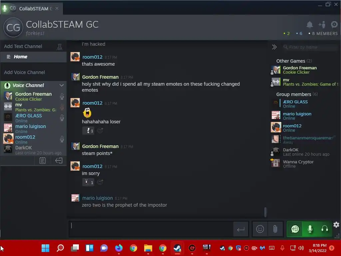Click existing reaction under 'hahahahaha loser'
This screenshot has height=256, width=341.
[89, 131]
